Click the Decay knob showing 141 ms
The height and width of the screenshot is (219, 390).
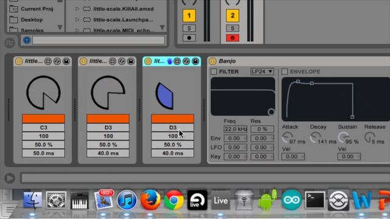316,137
